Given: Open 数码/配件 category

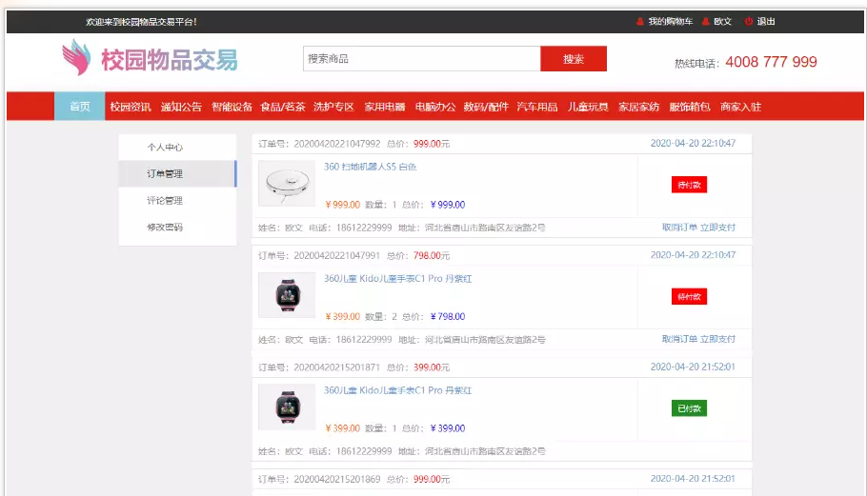Looking at the screenshot, I should pyautogui.click(x=486, y=107).
